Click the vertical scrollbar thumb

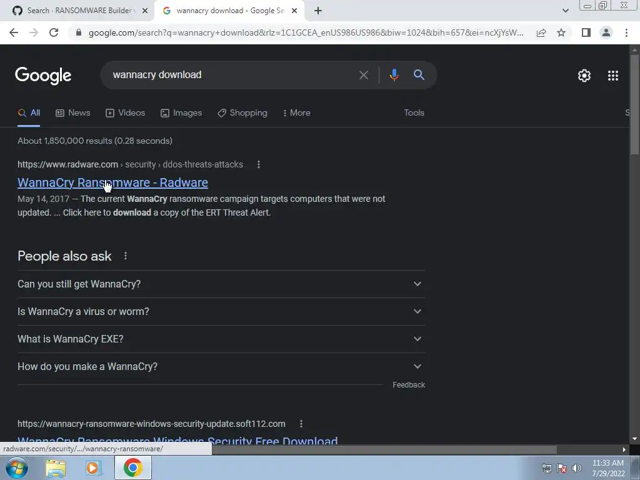click(x=634, y=104)
